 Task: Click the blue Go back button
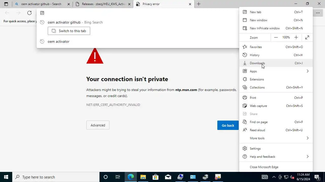[x=228, y=125]
